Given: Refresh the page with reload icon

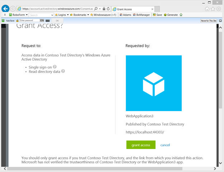Looking at the screenshot, I should pos(108,9).
